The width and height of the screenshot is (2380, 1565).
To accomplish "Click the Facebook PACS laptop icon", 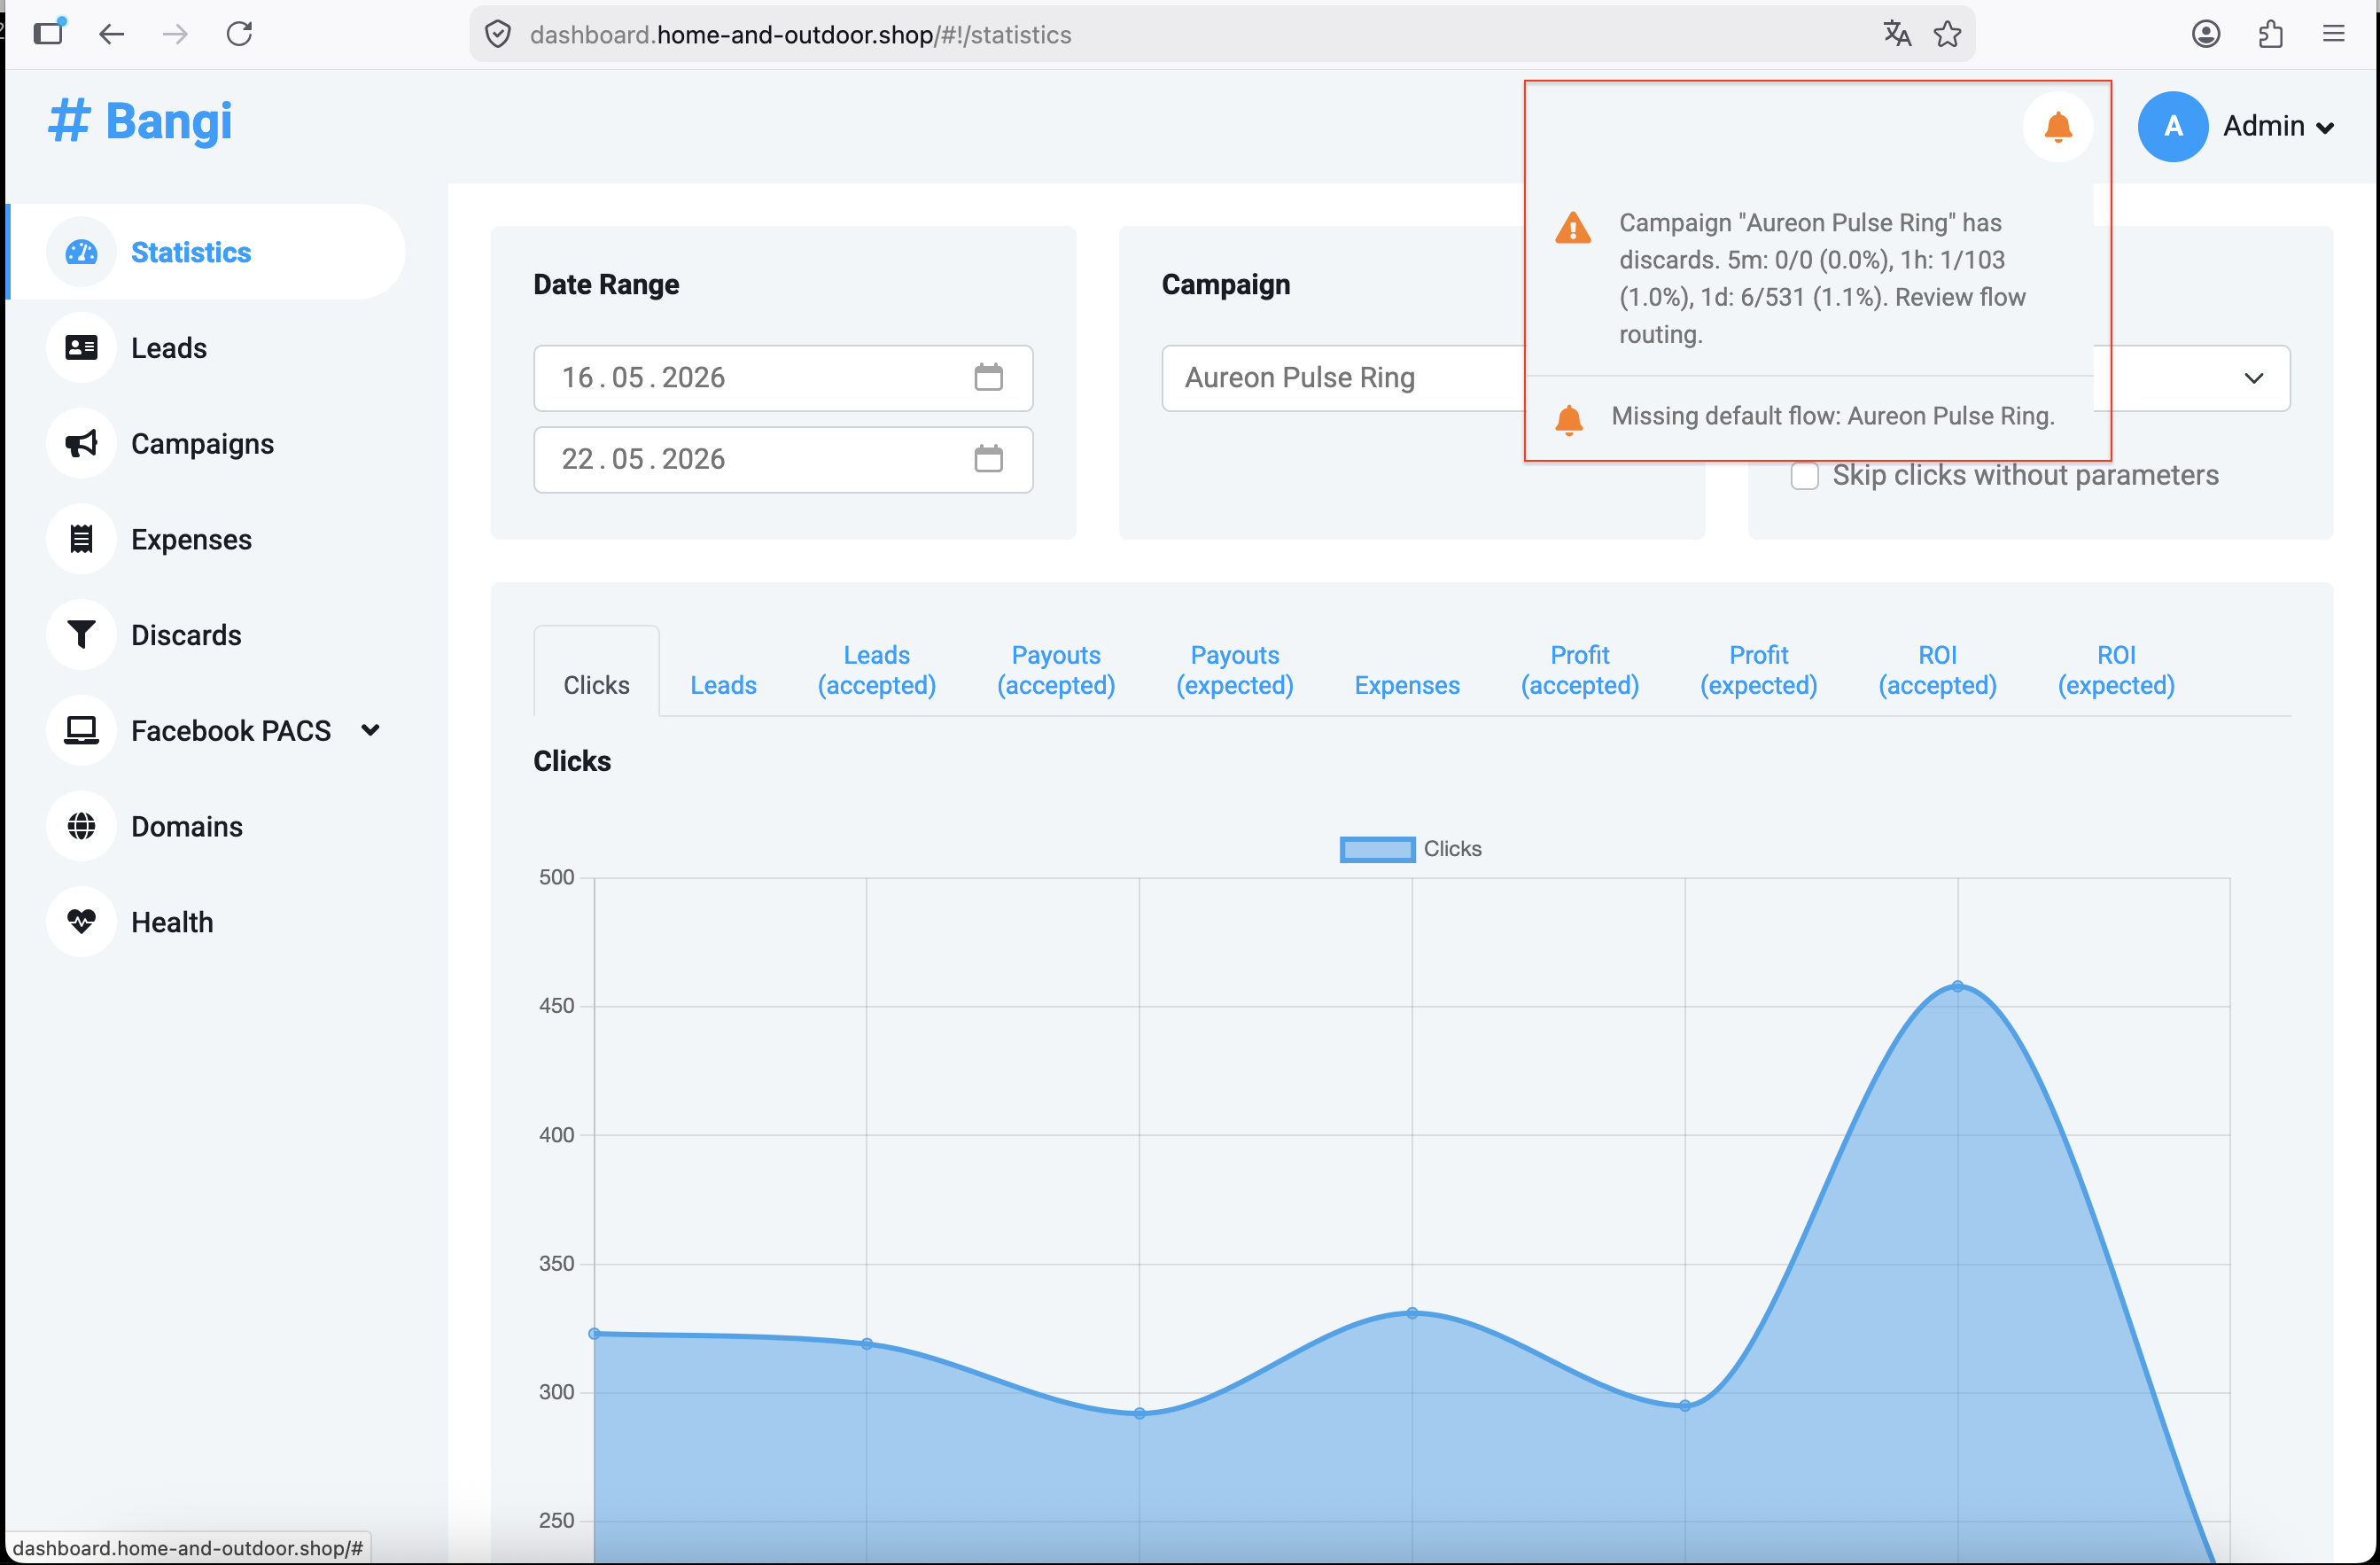I will (81, 731).
